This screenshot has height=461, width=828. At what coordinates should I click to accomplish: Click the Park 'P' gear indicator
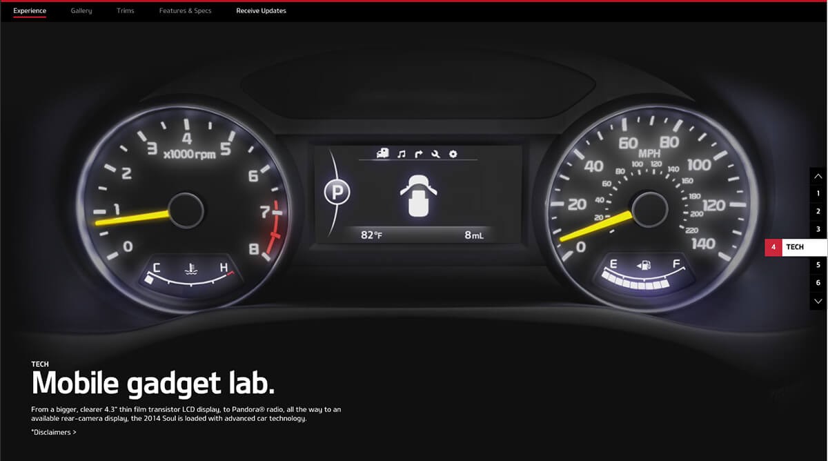click(x=337, y=193)
